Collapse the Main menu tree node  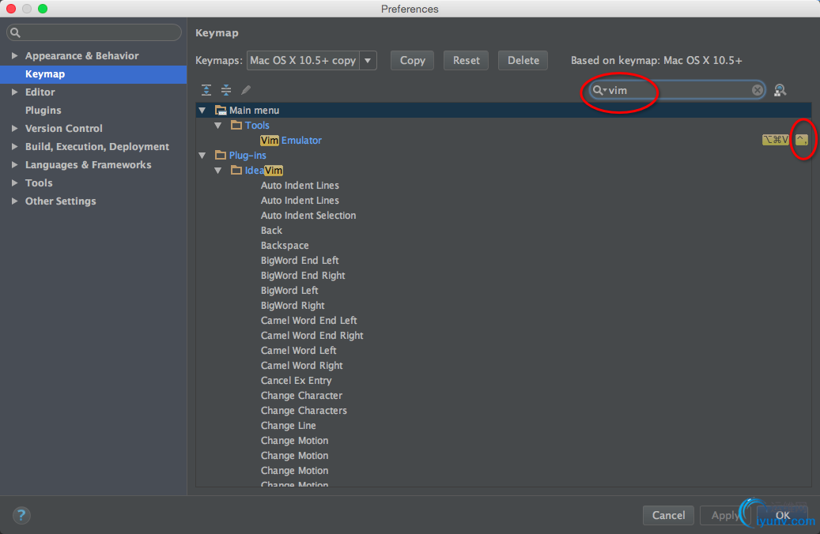(202, 111)
